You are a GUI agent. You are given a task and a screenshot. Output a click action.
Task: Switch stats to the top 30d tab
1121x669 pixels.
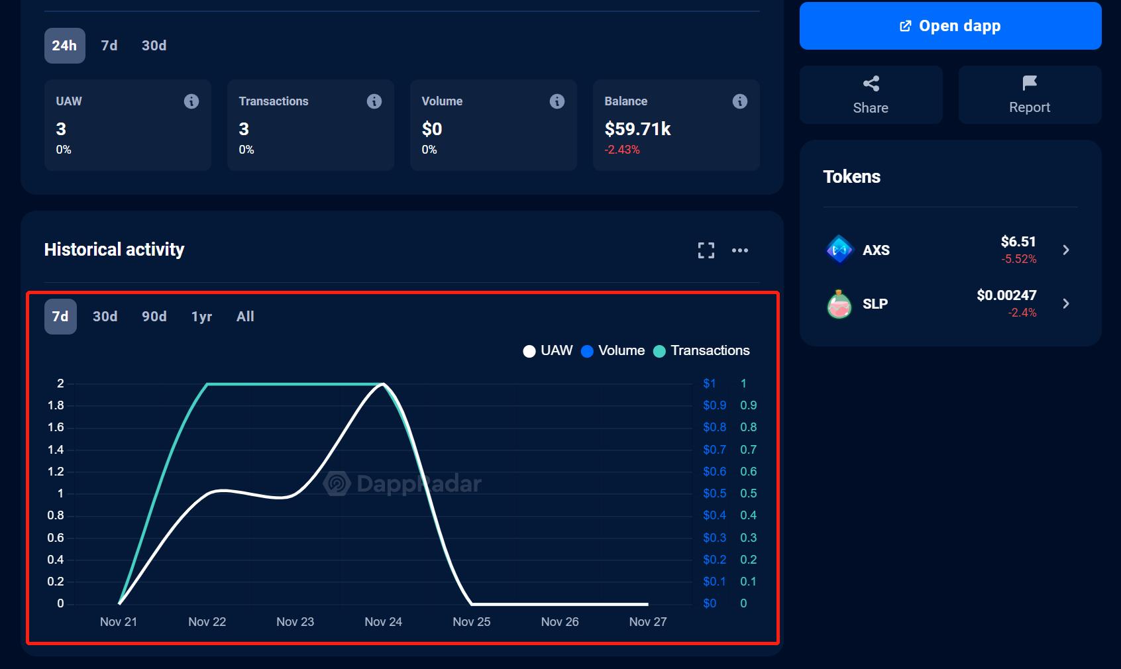click(154, 46)
